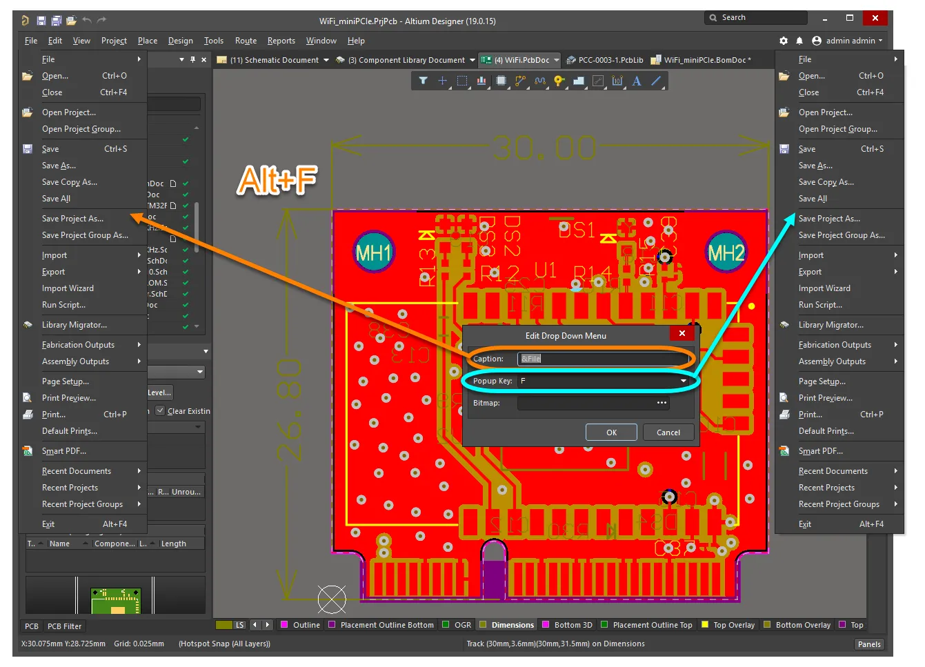Open the Popup Key dropdown
The width and height of the screenshot is (925, 667).
pyautogui.click(x=684, y=381)
